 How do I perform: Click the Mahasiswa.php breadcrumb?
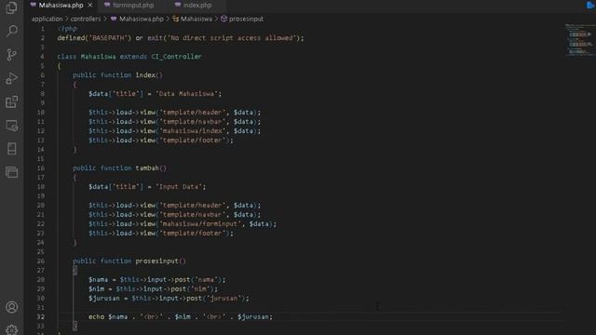(x=137, y=19)
